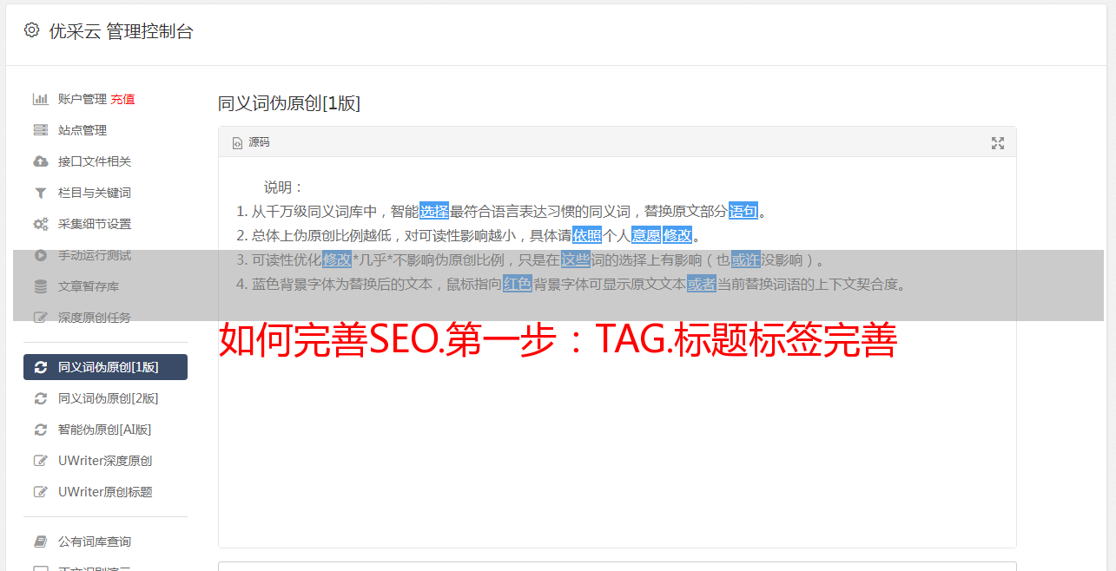Select 同义词伪原创[1版] in the sidebar
The image size is (1116, 571).
point(105,367)
